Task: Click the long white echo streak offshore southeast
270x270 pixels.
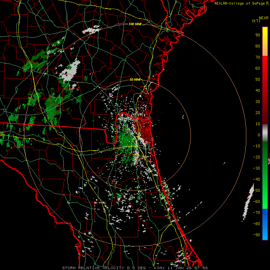Action: [x=248, y=202]
